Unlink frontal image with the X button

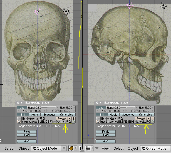click(70, 119)
